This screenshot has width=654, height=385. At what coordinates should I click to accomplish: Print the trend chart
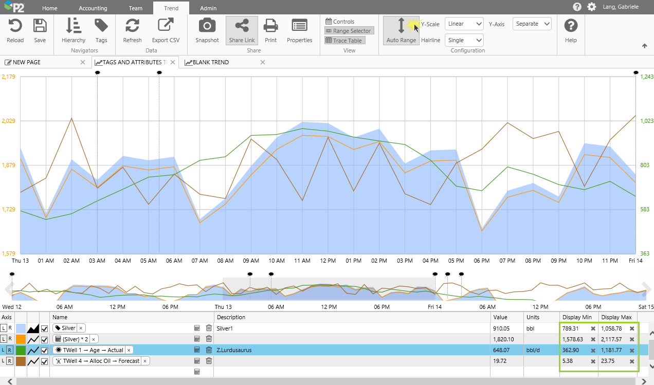point(270,26)
